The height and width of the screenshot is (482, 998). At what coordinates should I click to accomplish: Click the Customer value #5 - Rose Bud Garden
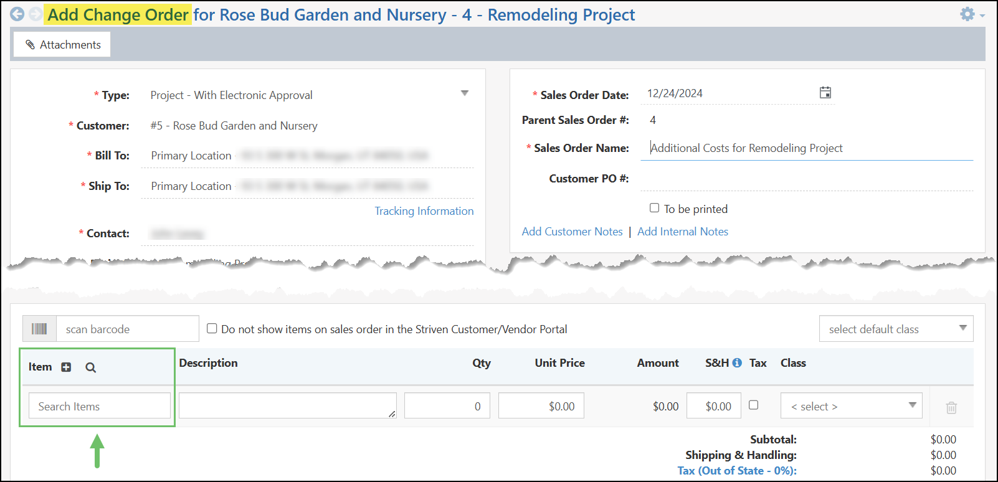(x=234, y=126)
